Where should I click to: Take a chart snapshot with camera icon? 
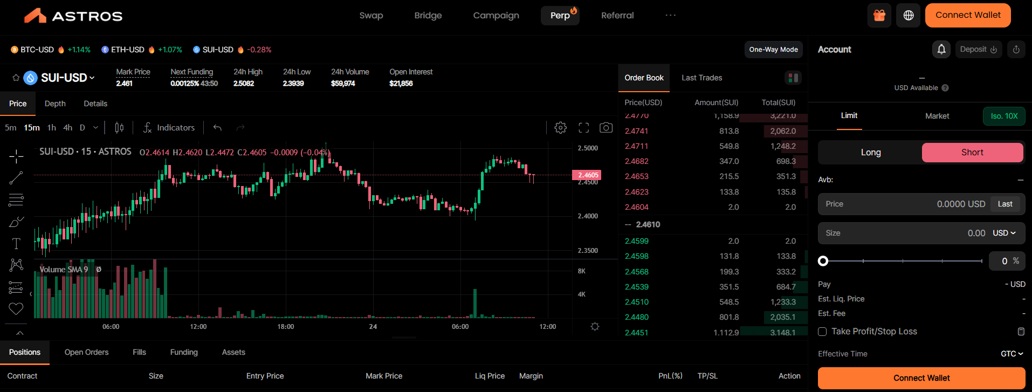pyautogui.click(x=606, y=128)
